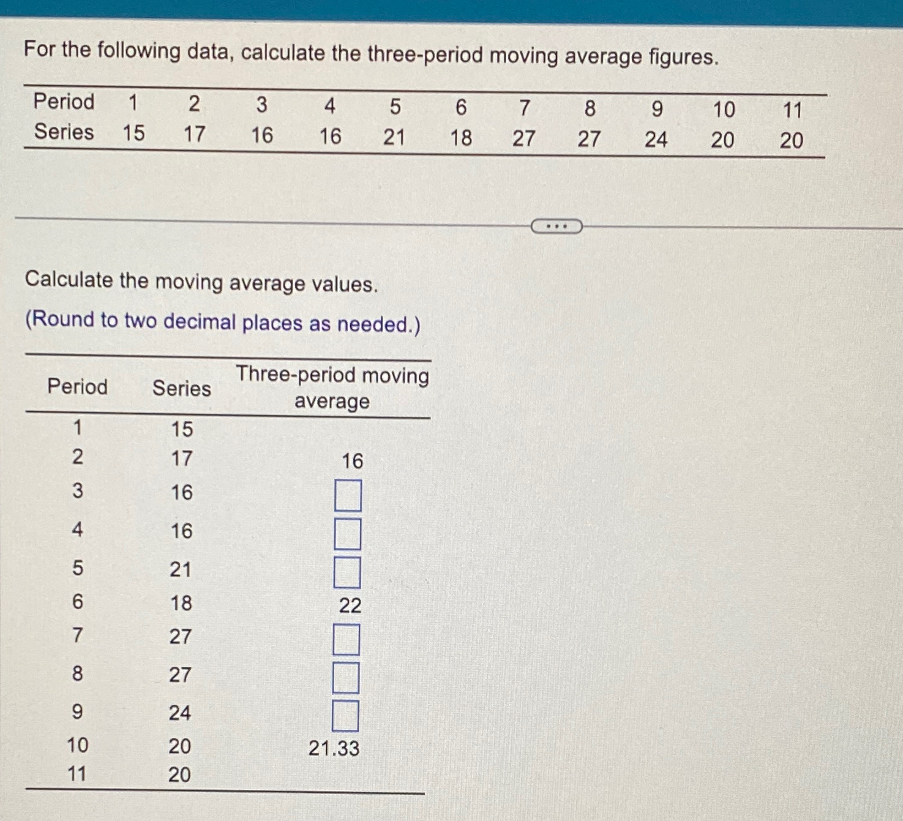Expand the ellipsis divider control
903x821 pixels.
coord(556,226)
